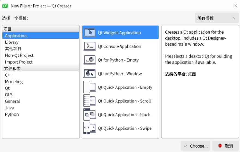Select the Non-Qt Project category
Viewport: 240px width, 152px height.
(x=19, y=55)
